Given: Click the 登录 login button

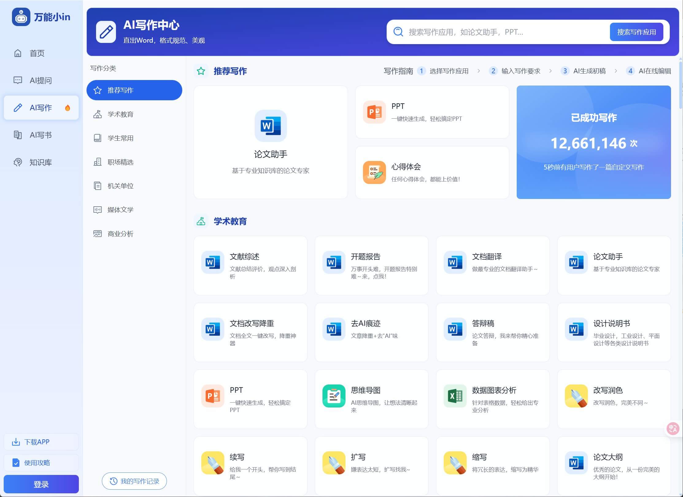Looking at the screenshot, I should point(41,484).
